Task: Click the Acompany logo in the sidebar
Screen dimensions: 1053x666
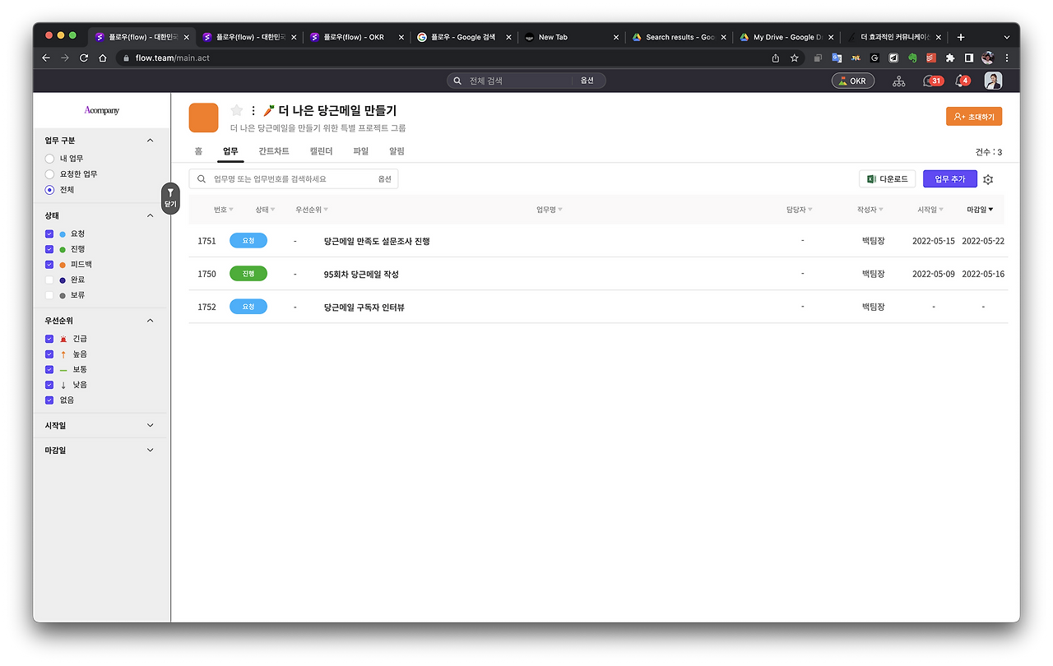Action: coord(102,110)
